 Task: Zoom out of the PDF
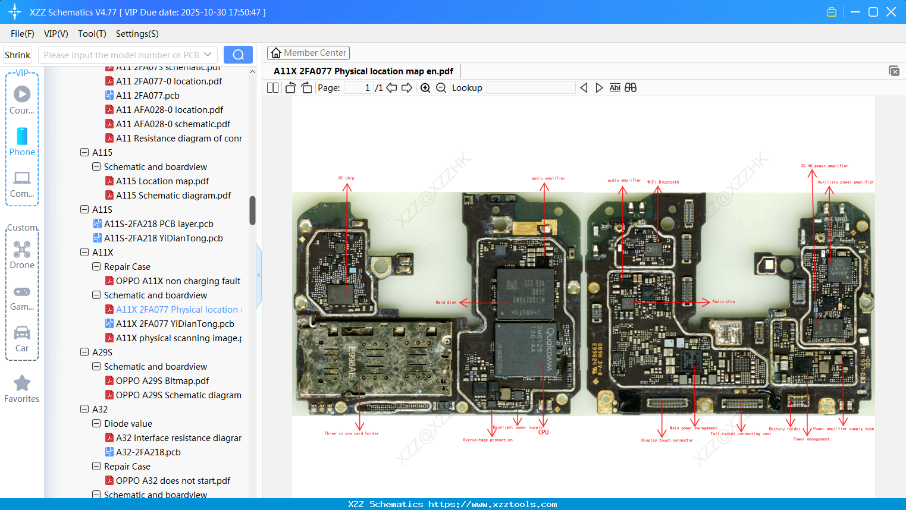(441, 88)
